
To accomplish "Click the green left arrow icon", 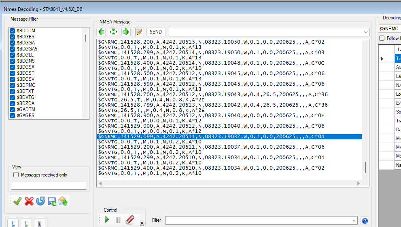I will click(102, 32).
